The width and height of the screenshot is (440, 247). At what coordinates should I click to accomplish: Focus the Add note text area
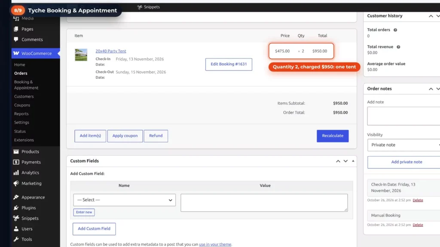404,116
